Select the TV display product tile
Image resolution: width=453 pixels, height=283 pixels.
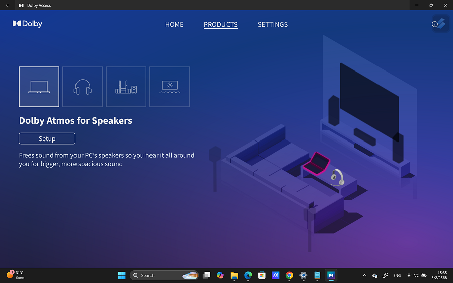pos(170,87)
